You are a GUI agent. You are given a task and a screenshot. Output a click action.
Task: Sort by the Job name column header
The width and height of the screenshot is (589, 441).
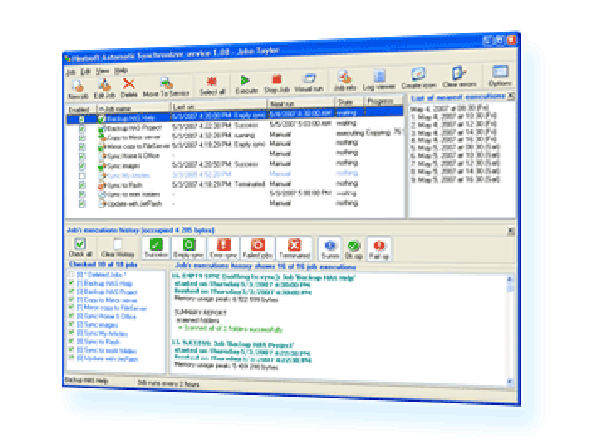coord(134,108)
